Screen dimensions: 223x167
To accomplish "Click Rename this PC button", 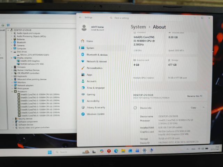I will click(195, 96).
